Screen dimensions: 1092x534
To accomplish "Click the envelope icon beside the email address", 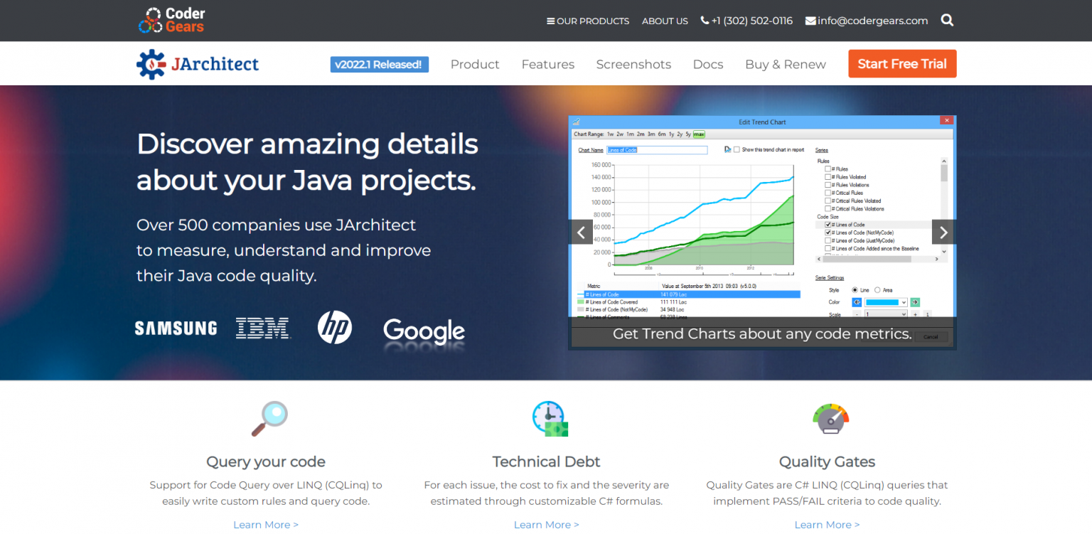I will pos(809,20).
